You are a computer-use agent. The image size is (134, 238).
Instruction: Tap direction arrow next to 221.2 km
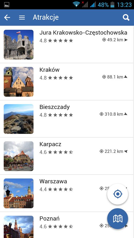[x=126, y=151]
